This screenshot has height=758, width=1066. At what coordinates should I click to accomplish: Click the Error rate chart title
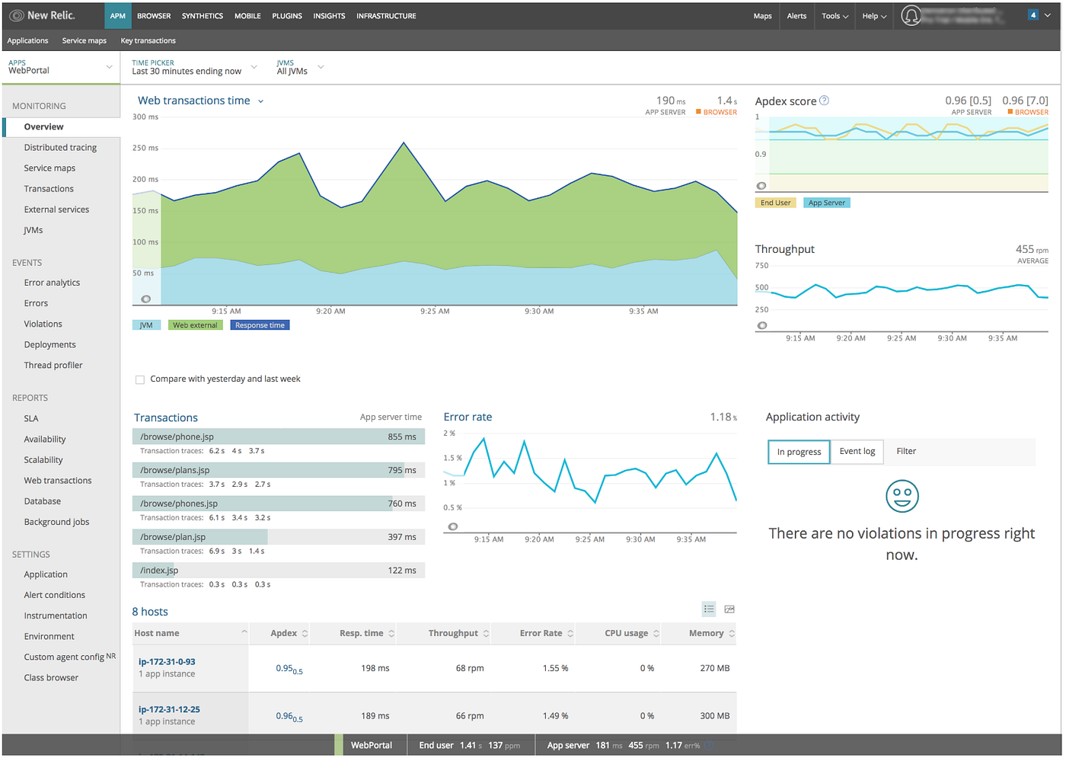pos(468,417)
